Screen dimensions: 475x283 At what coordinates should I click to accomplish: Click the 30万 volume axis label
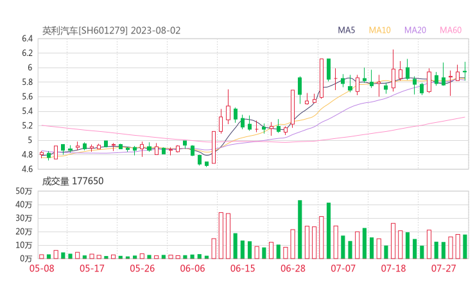coord(24,218)
